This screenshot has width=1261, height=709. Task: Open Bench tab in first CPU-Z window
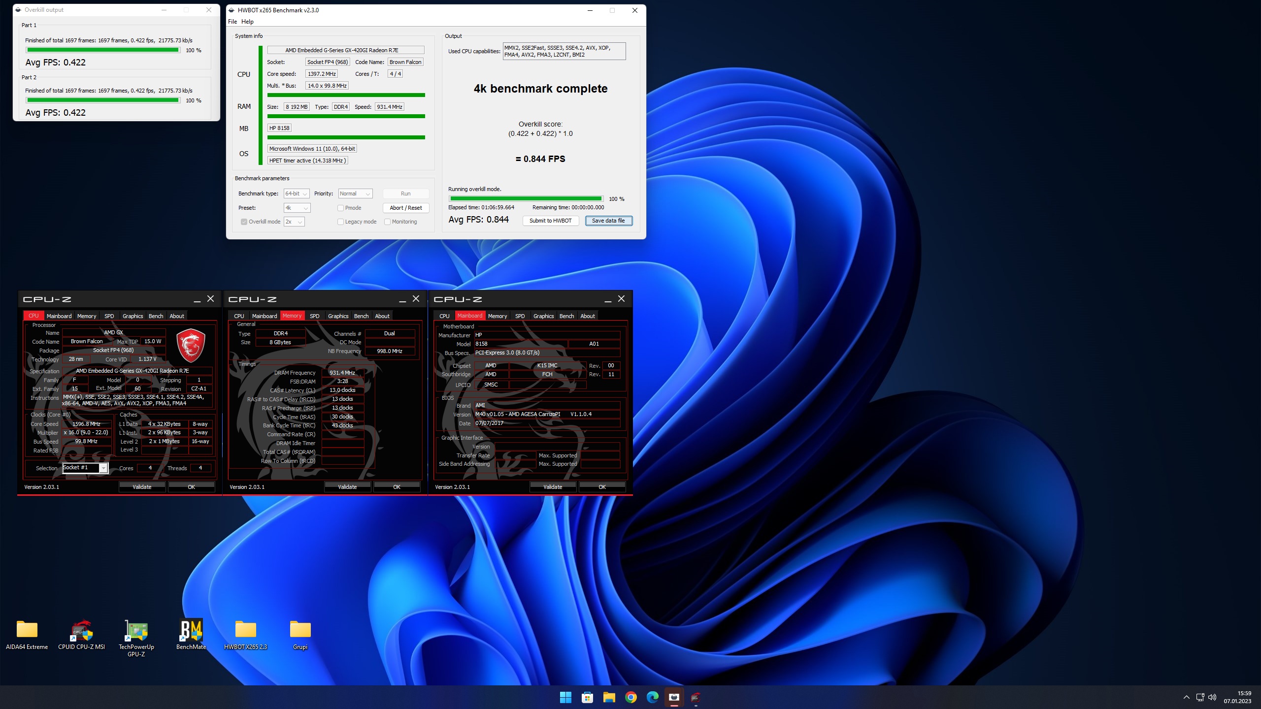coord(156,316)
